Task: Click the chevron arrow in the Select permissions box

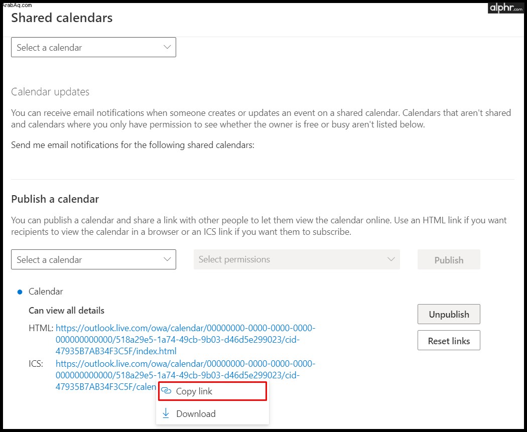Action: [391, 259]
